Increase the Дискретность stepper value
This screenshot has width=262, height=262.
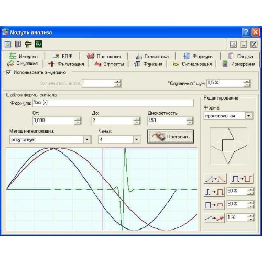[190, 119]
